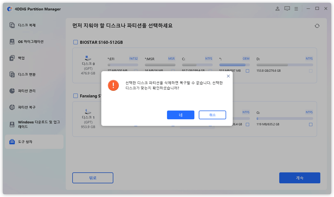Click the disk convert sidebar icon
This screenshot has height=197, width=334.
(x=12, y=74)
